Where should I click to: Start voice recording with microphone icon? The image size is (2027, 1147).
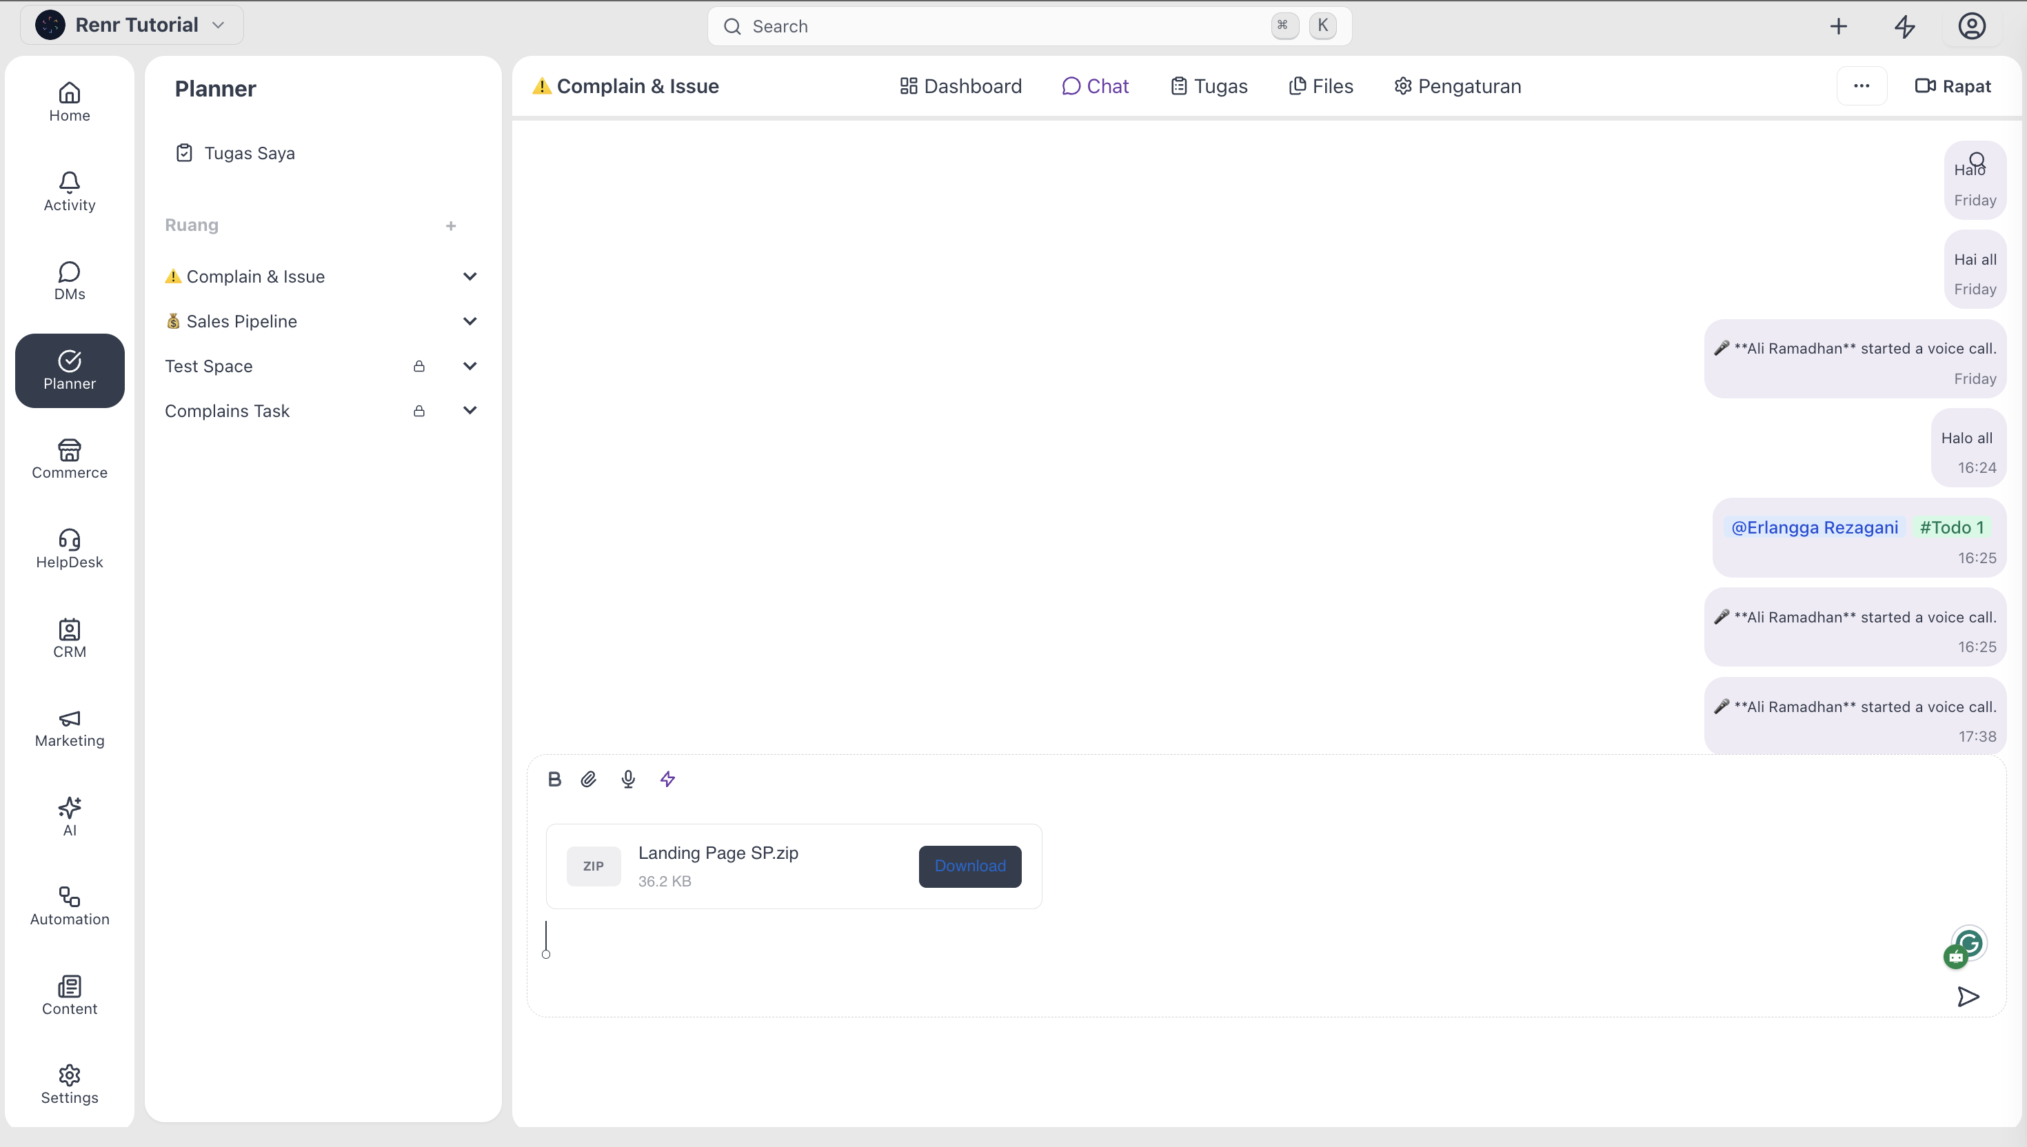(628, 779)
